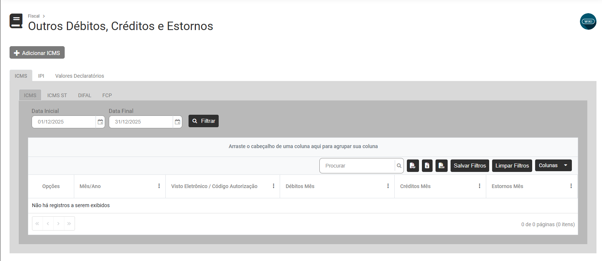The width and height of the screenshot is (602, 261).
Task: Click the Adicionar ICMS button
Action: pyautogui.click(x=37, y=52)
